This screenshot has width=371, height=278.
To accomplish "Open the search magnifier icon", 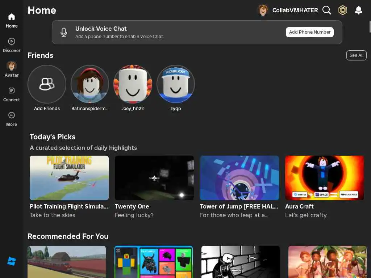I will (x=326, y=10).
